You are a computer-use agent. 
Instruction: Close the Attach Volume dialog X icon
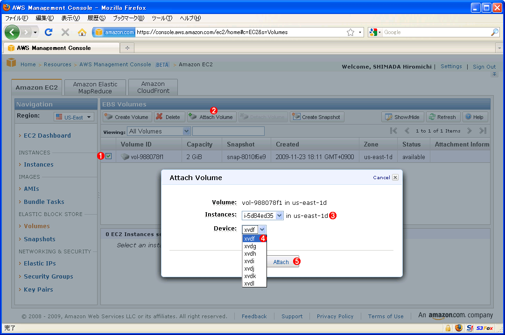pyautogui.click(x=395, y=177)
